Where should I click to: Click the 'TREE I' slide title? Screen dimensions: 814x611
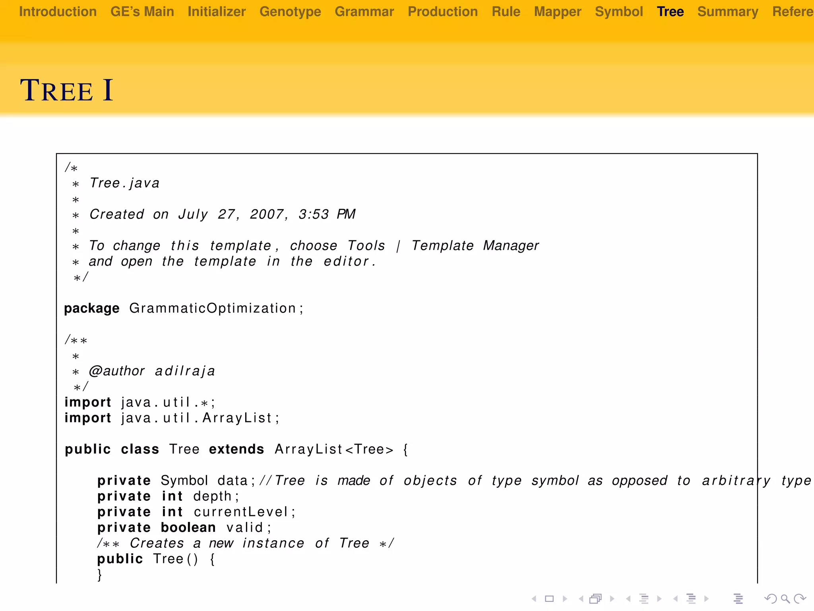click(x=67, y=90)
